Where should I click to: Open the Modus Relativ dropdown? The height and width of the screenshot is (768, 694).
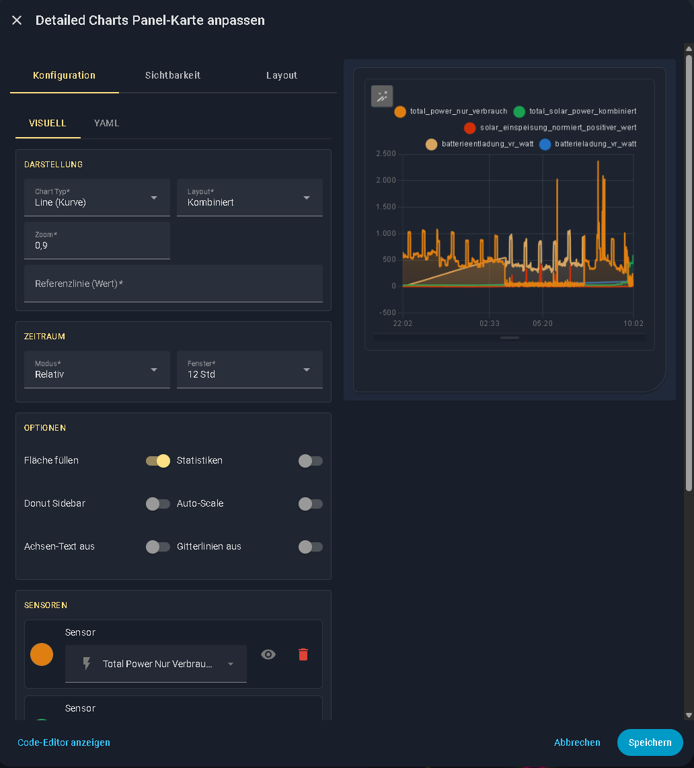97,370
